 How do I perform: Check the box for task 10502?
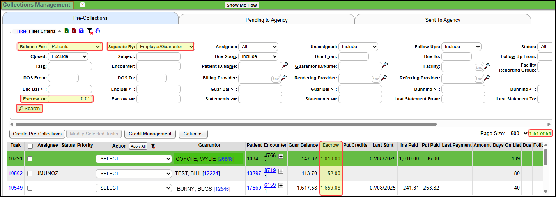pos(30,173)
